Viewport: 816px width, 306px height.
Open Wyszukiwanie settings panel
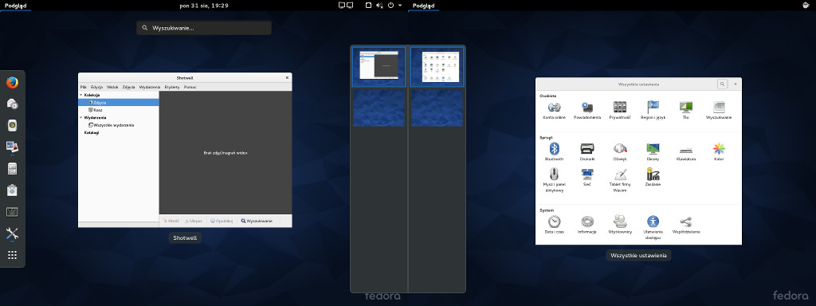point(719,110)
